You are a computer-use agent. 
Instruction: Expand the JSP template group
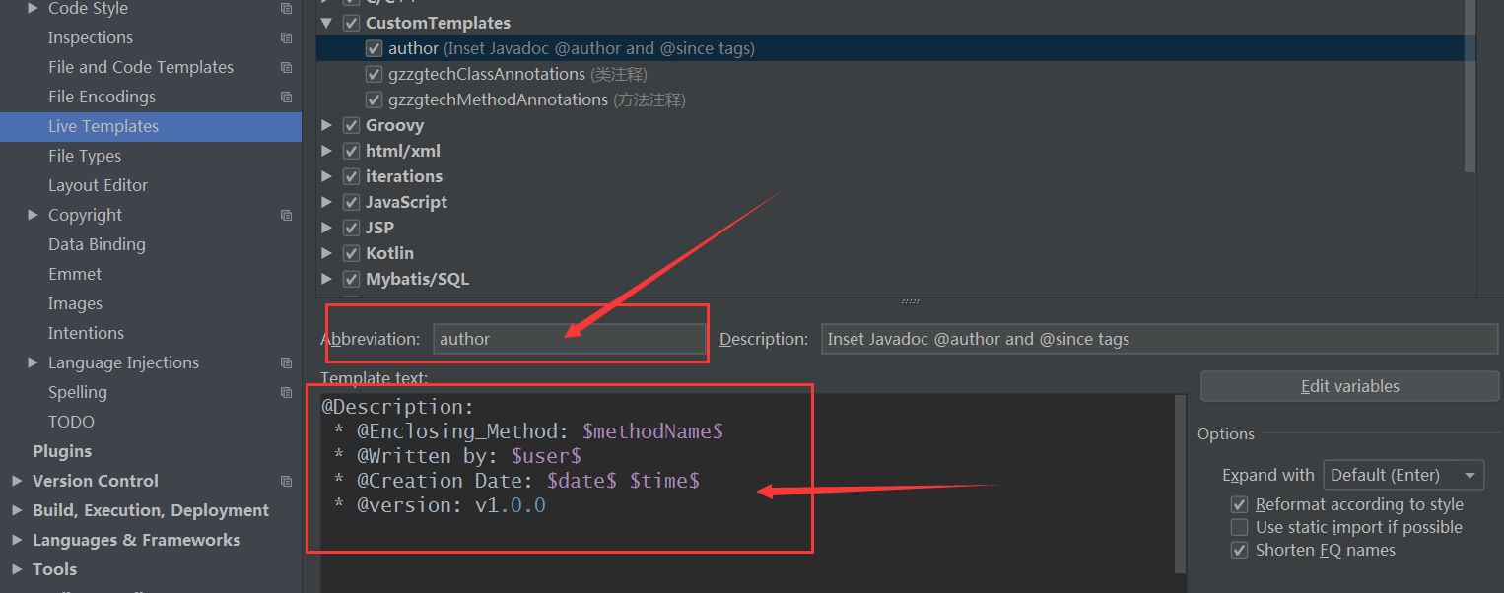327,228
